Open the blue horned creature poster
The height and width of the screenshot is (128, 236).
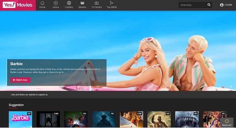click(104, 119)
